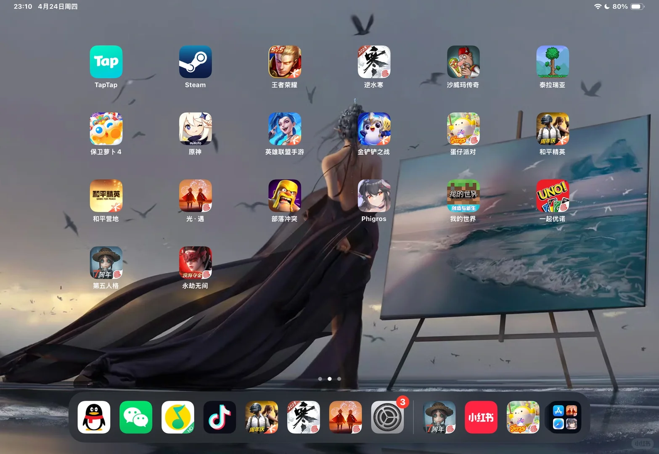Go to the first home screen page dot
This screenshot has height=454, width=659.
tap(320, 379)
